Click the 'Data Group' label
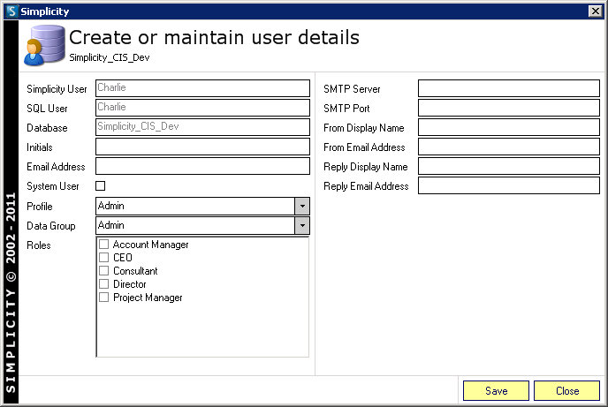Image resolution: width=608 pixels, height=407 pixels. click(50, 226)
